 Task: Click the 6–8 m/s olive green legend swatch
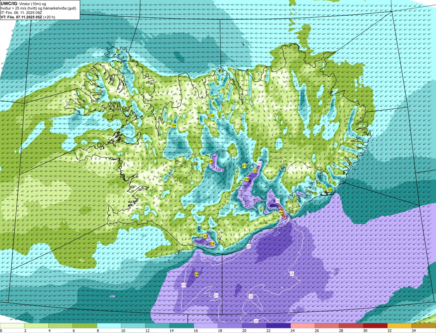[x=85, y=326]
